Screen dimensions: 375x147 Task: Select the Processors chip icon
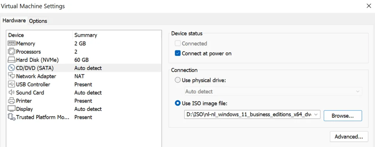coord(11,52)
